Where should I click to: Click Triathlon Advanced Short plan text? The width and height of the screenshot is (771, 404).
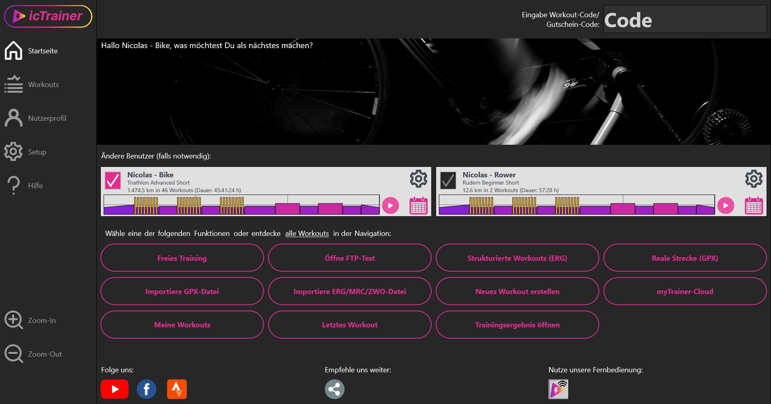click(x=158, y=183)
